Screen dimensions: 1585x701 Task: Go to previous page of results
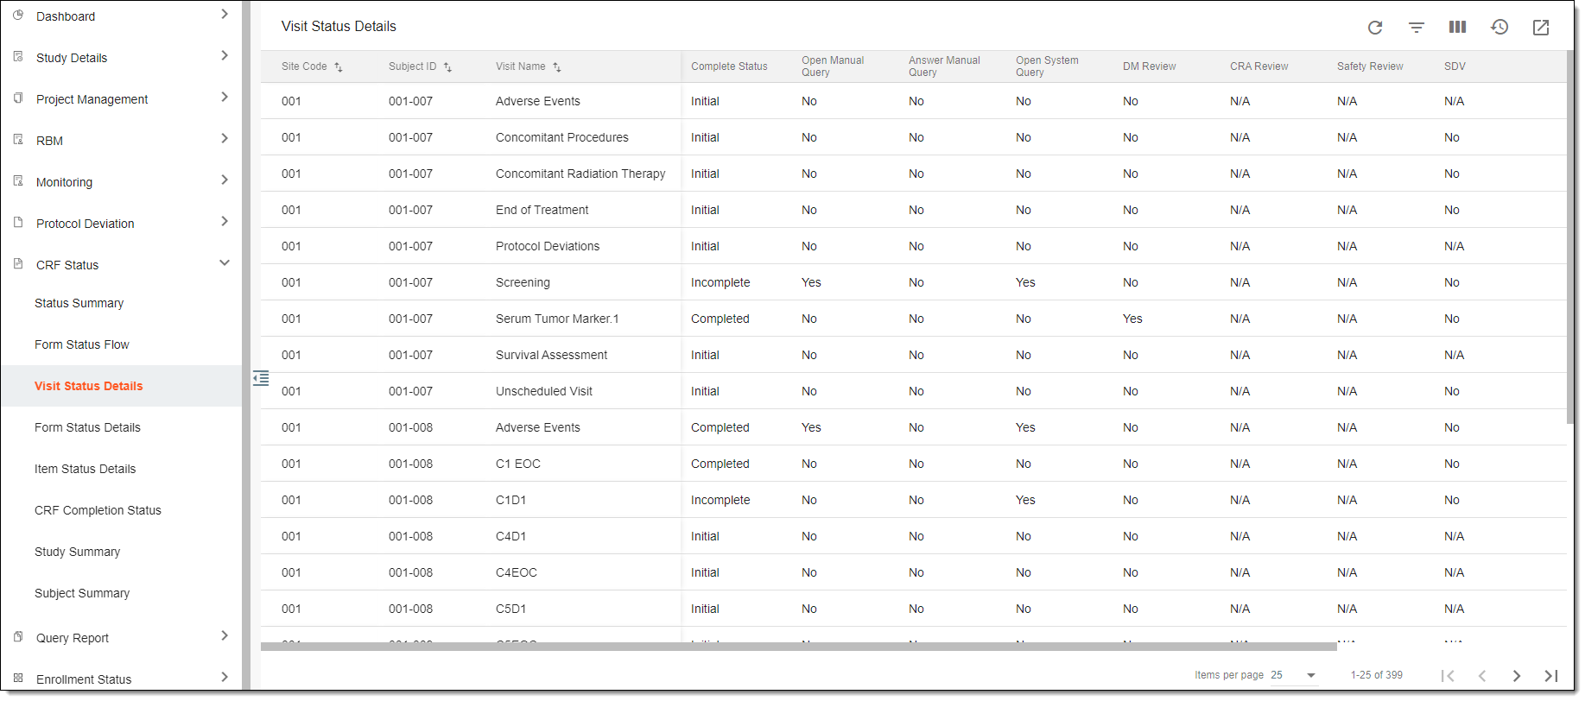click(1482, 676)
